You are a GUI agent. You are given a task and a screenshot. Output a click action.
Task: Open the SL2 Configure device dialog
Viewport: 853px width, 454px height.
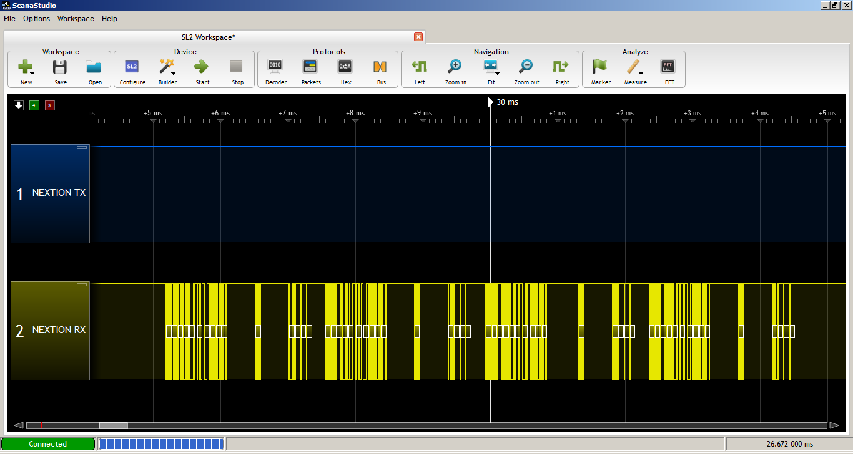132,69
